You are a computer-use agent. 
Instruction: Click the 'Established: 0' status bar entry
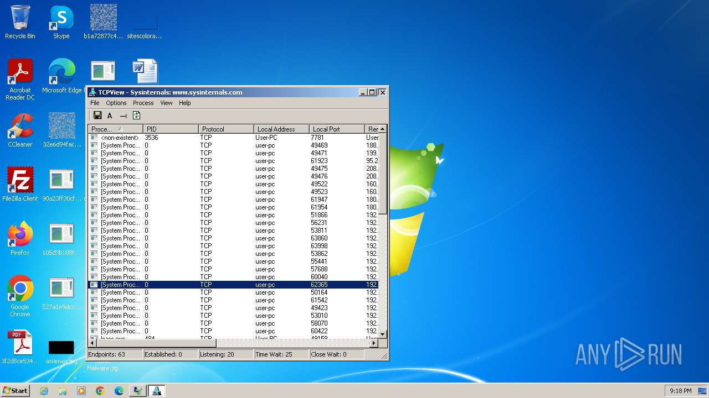pos(170,354)
